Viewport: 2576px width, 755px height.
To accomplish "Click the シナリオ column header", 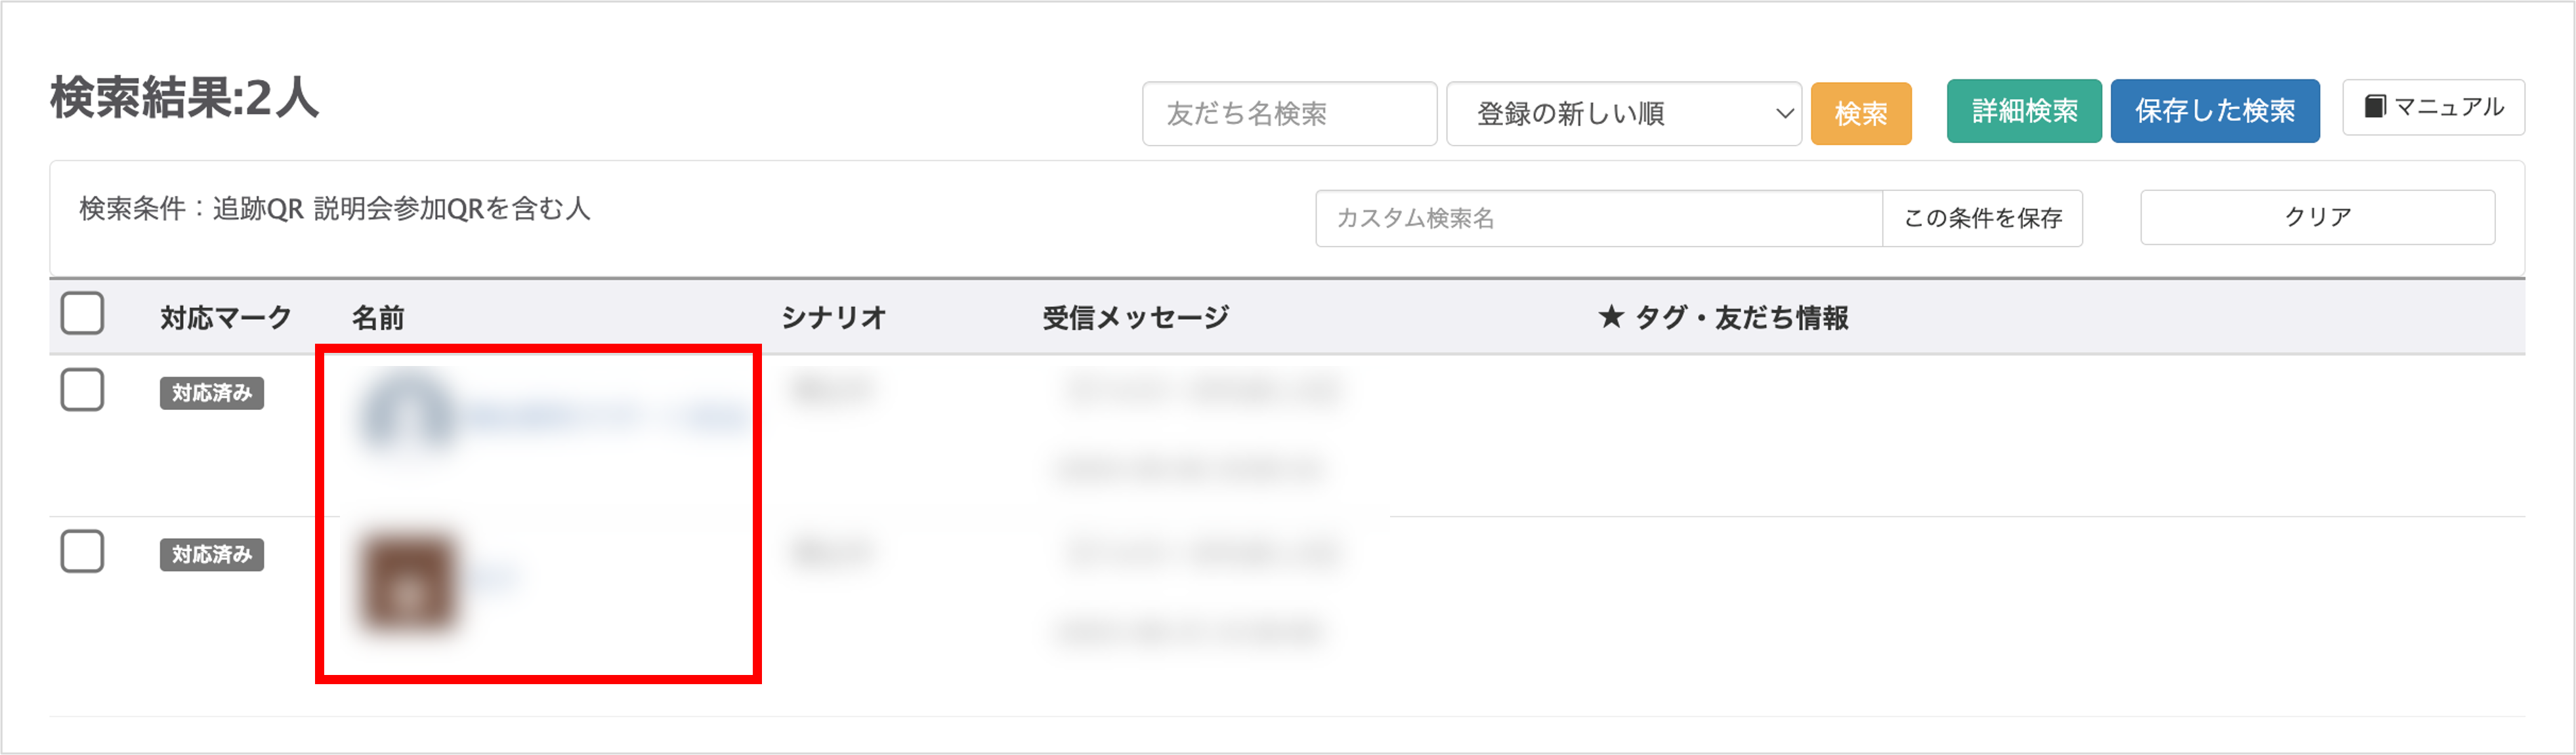I will pyautogui.click(x=833, y=318).
